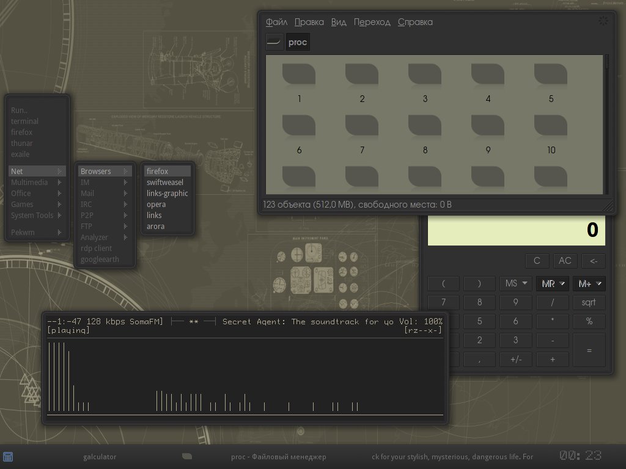Expand the Office submenu

(37, 193)
